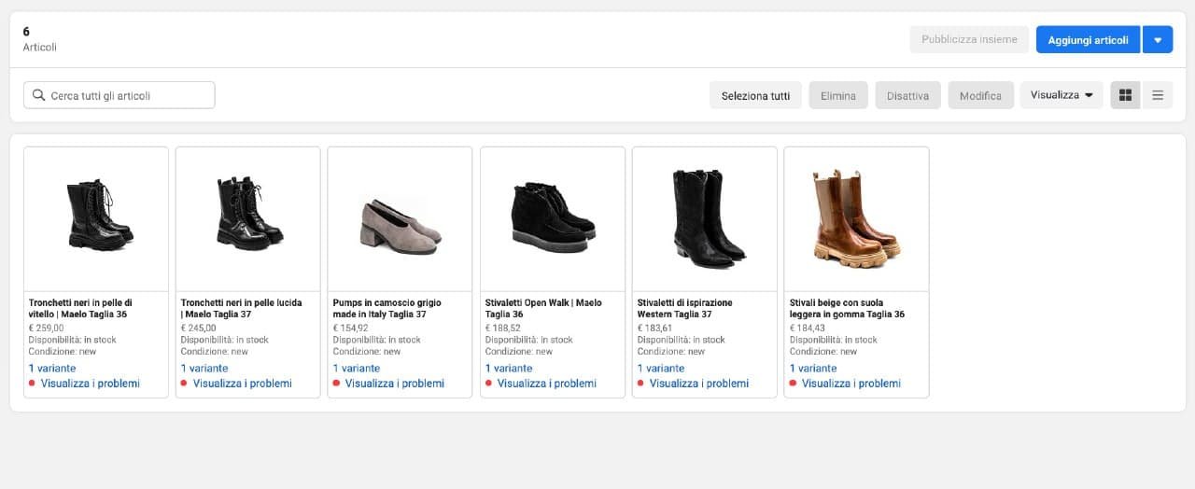View problems for Stivali beige Taglia 36
This screenshot has width=1195, height=489.
click(x=851, y=384)
